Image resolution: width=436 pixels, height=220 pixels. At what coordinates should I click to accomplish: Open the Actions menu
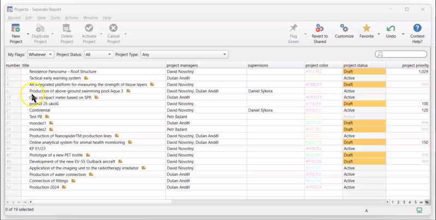pyautogui.click(x=71, y=18)
